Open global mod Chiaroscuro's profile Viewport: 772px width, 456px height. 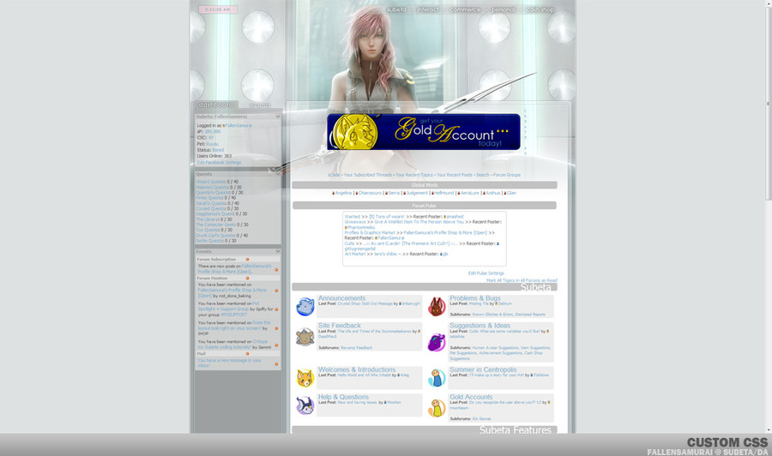370,194
